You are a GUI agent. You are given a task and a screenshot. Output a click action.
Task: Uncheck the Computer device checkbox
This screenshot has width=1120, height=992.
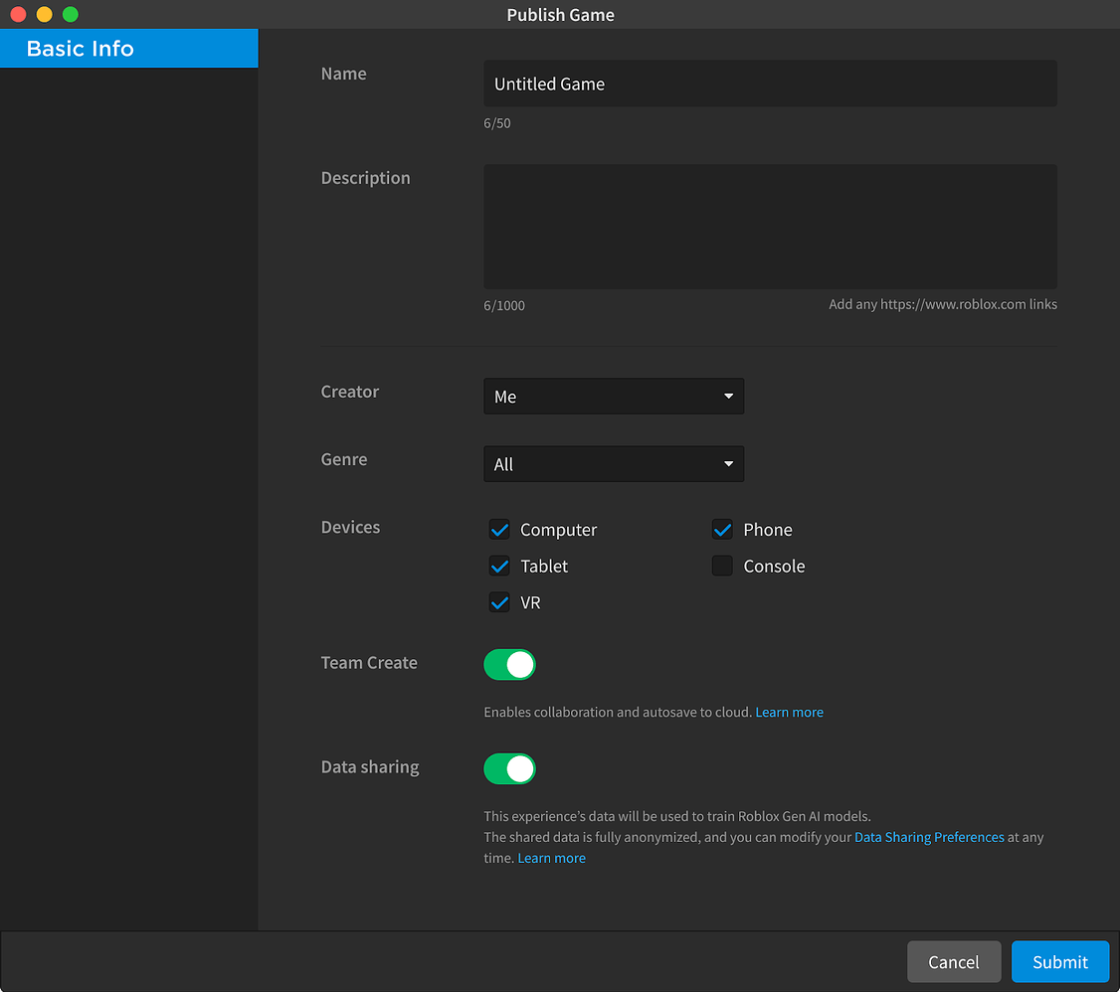[499, 529]
